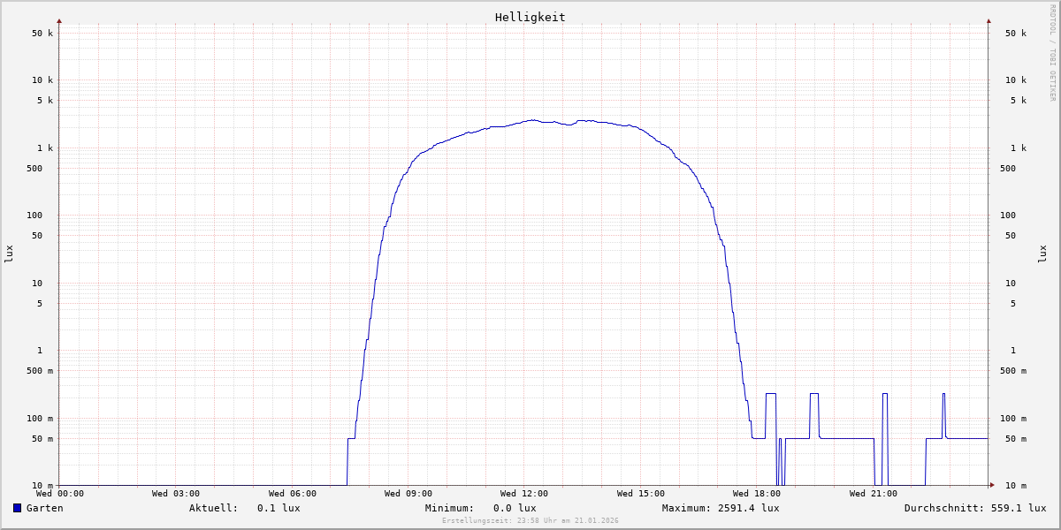Click the 50 k label on left axis
1061x530 pixels.
[42, 34]
